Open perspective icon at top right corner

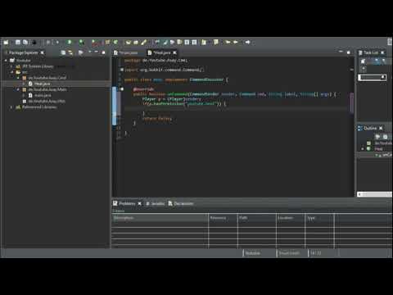(390, 42)
